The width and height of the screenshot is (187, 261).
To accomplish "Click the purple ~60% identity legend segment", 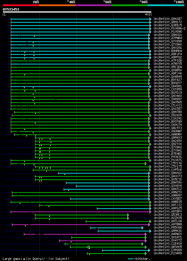I will [x=93, y=5].
